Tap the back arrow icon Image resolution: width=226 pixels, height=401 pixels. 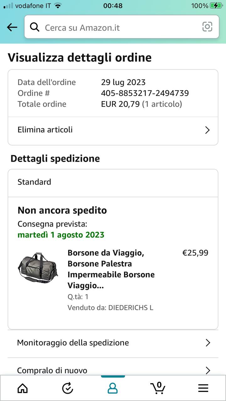(12, 28)
